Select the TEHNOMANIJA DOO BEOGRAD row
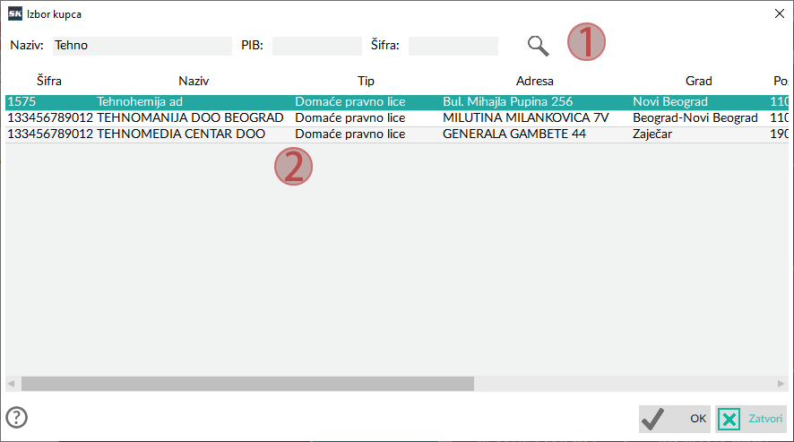The height and width of the screenshot is (442, 794). (397, 118)
